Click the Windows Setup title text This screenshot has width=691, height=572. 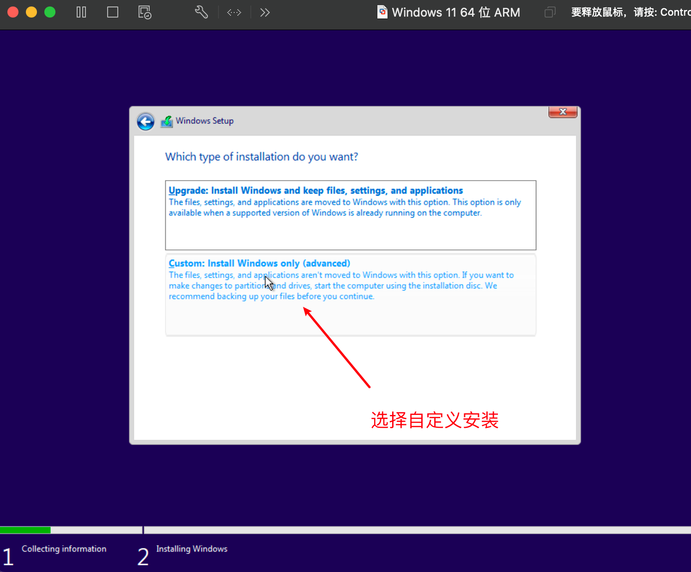(x=205, y=121)
